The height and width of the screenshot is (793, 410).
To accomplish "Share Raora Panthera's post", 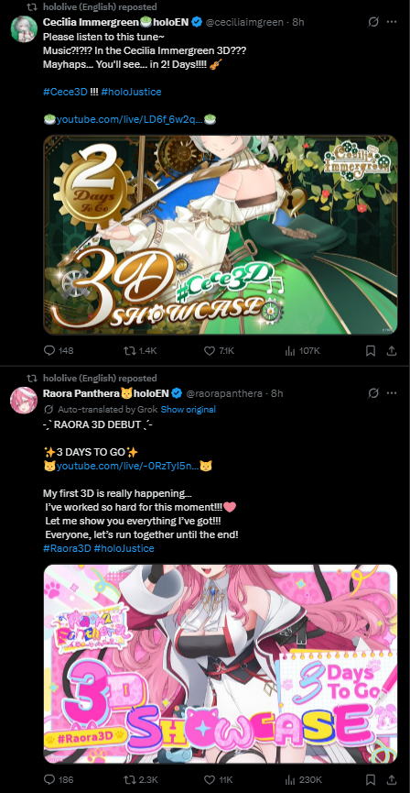I will pos(392,779).
